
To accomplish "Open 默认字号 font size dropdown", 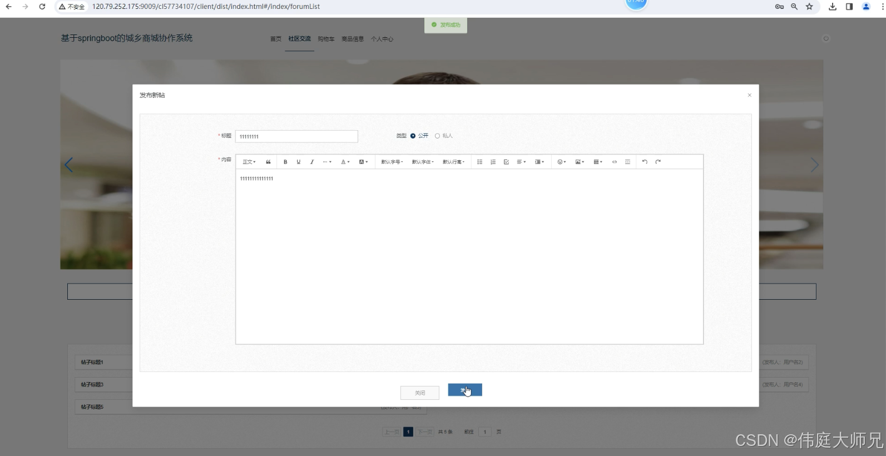I will (392, 162).
